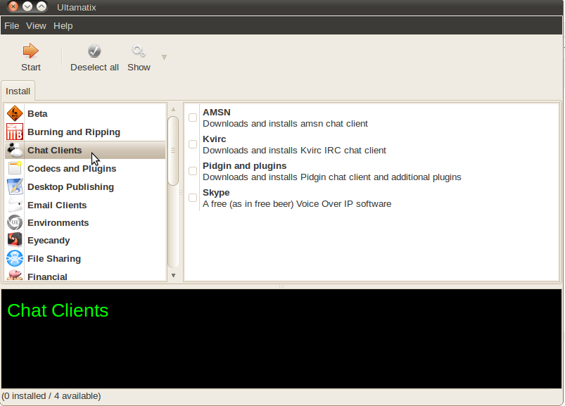
Task: Click the AMSN title text
Action: [x=217, y=113]
